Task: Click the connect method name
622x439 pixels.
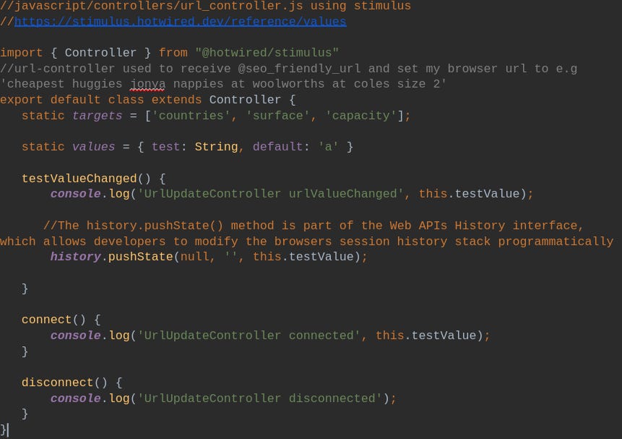Action: [46, 320]
